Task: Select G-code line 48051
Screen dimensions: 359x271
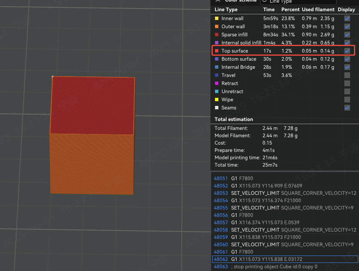Action: [x=285, y=178]
